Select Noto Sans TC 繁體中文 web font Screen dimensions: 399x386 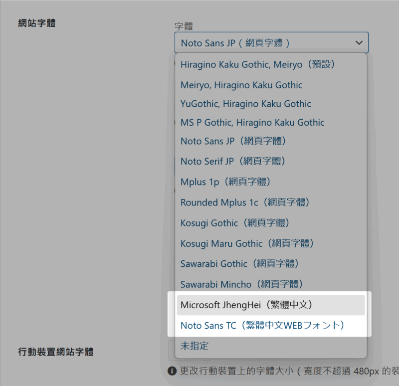point(271,326)
